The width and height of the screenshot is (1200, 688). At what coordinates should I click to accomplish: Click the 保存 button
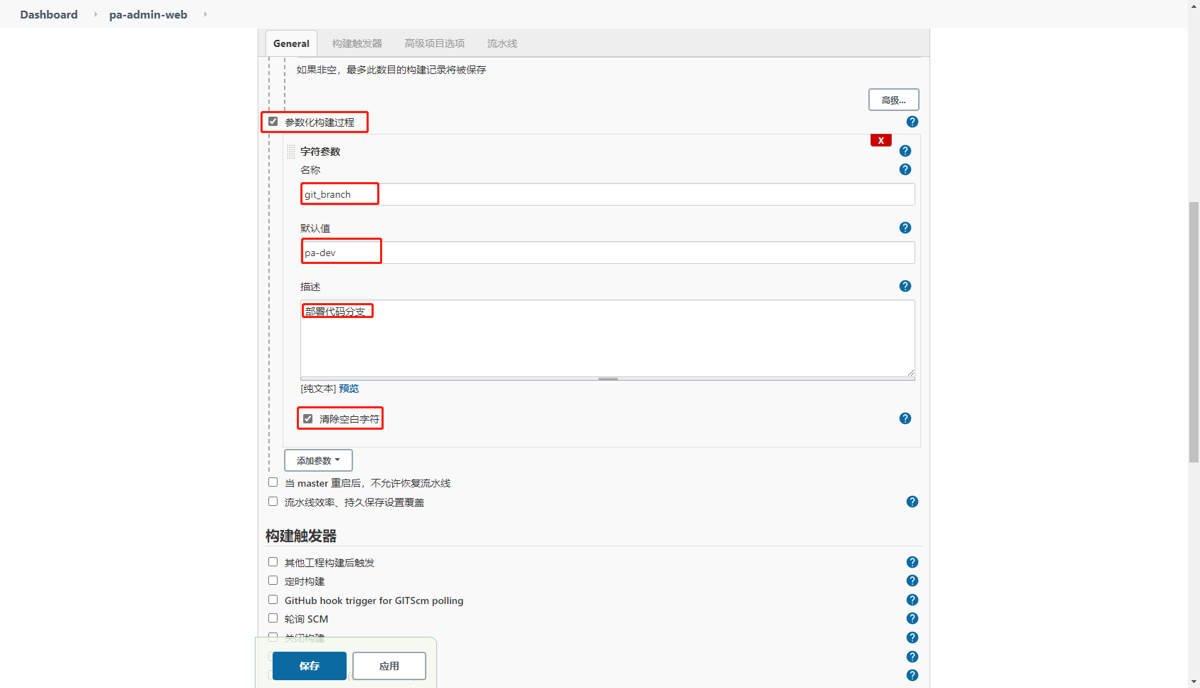pyautogui.click(x=310, y=666)
